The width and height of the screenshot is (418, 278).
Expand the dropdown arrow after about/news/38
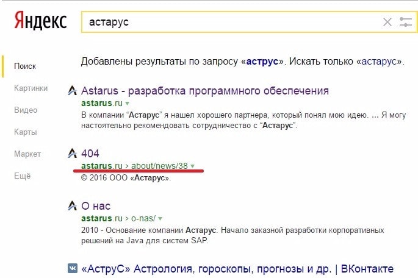pos(192,166)
